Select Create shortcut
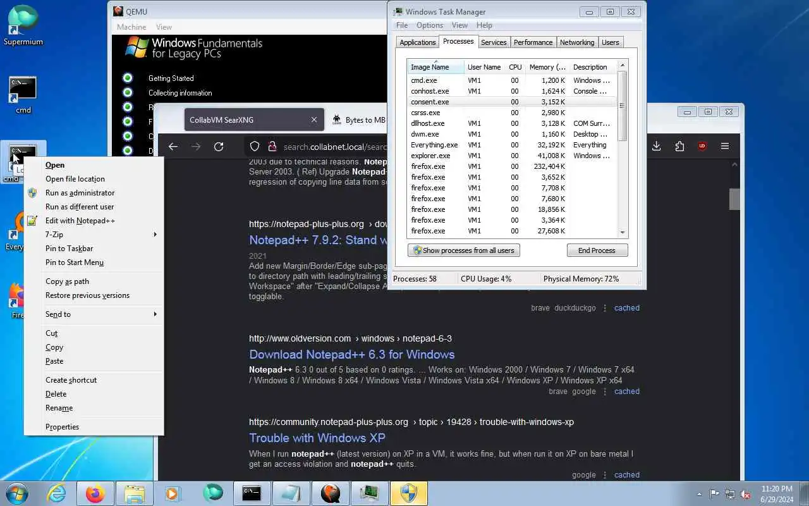 [x=94, y=380]
